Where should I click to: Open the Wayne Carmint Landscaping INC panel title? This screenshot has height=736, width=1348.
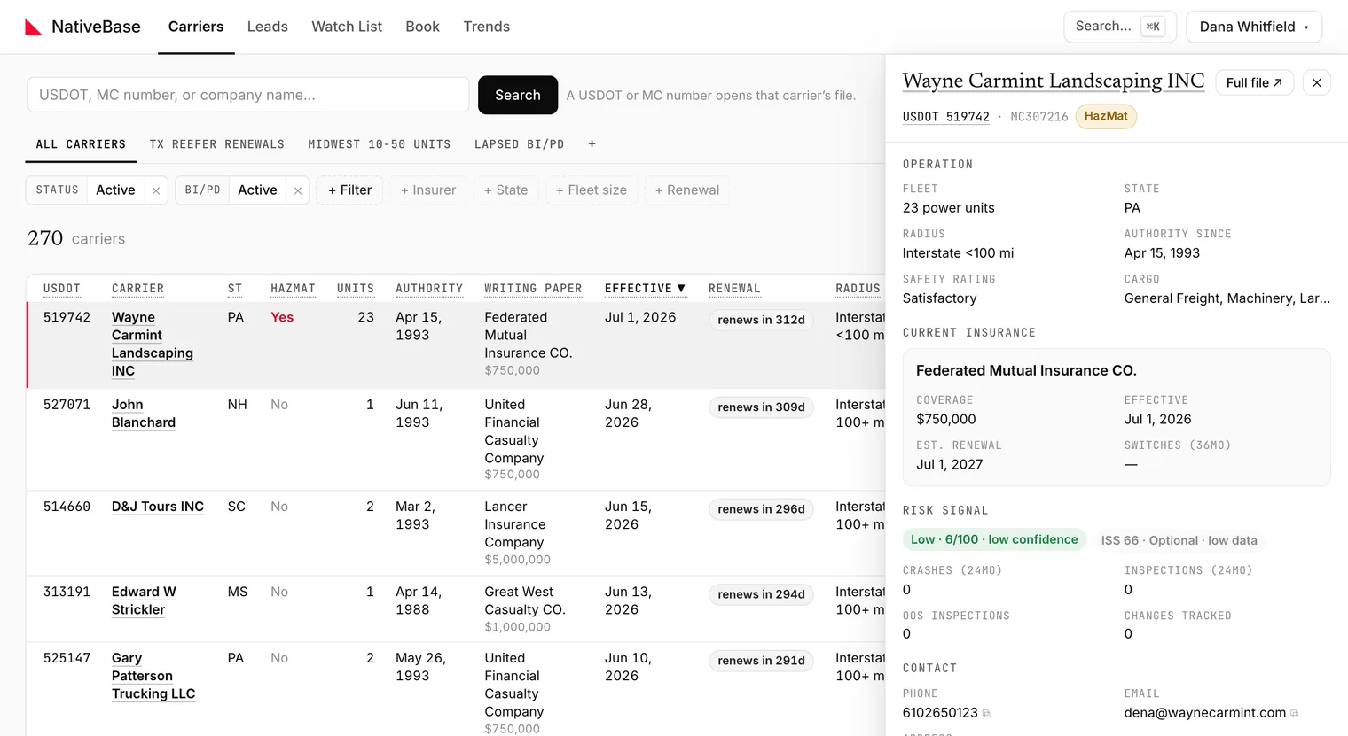click(x=1053, y=81)
